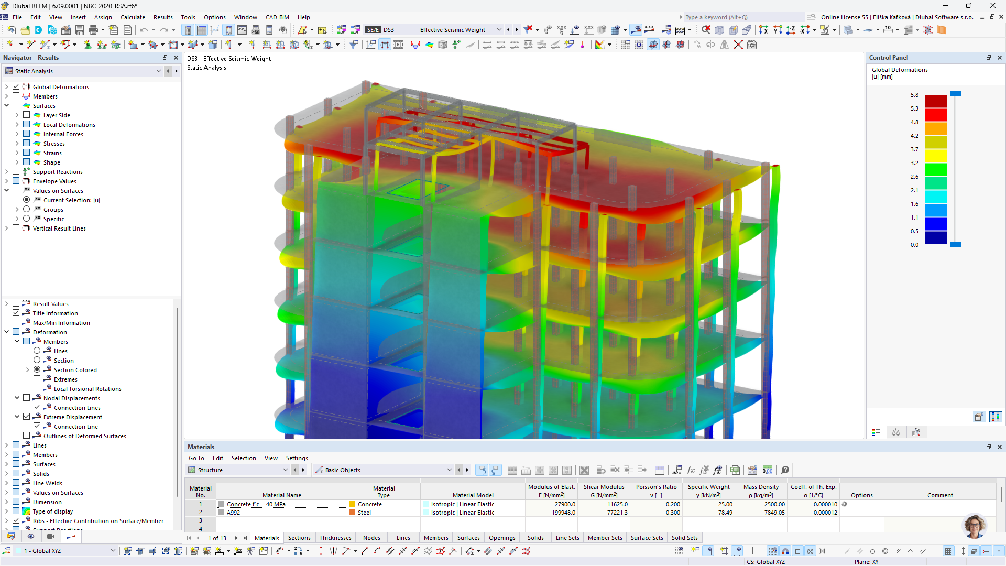Open the Calculate menu

(133, 17)
